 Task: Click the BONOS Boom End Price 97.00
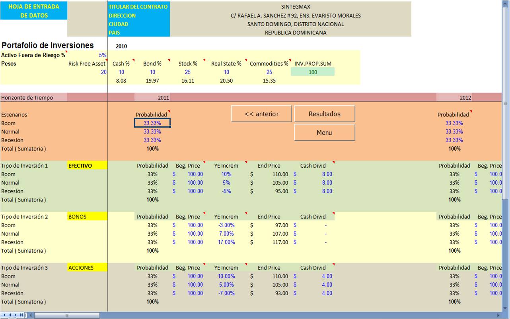(x=269, y=225)
